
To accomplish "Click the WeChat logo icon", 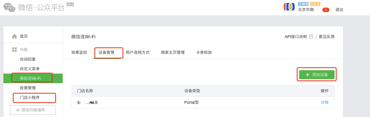I will (9, 7).
